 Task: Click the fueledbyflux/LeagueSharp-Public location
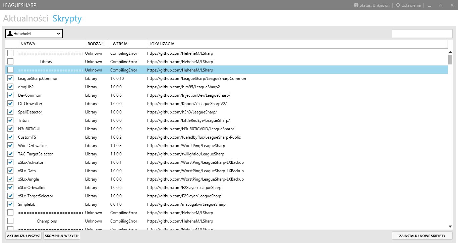click(x=194, y=137)
